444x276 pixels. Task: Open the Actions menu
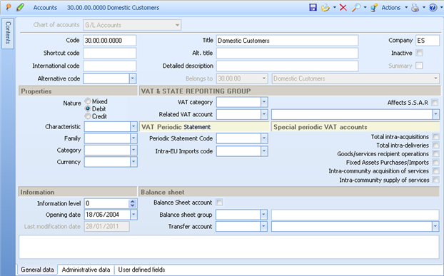(390, 8)
